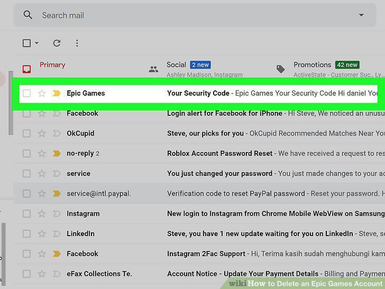Open the More options three-dot menu
The width and height of the screenshot is (385, 289).
click(x=77, y=43)
